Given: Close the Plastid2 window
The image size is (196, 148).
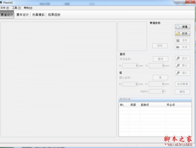Looking at the screenshot, I should [x=190, y=2].
